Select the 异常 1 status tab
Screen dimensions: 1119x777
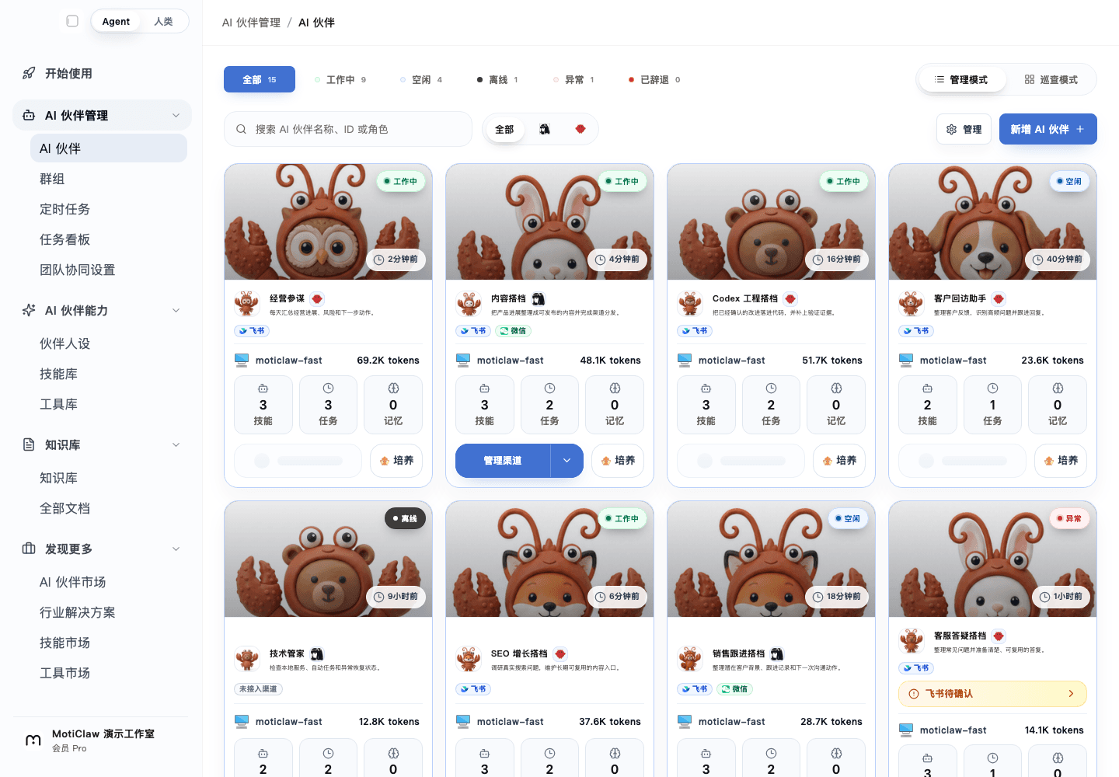[573, 79]
